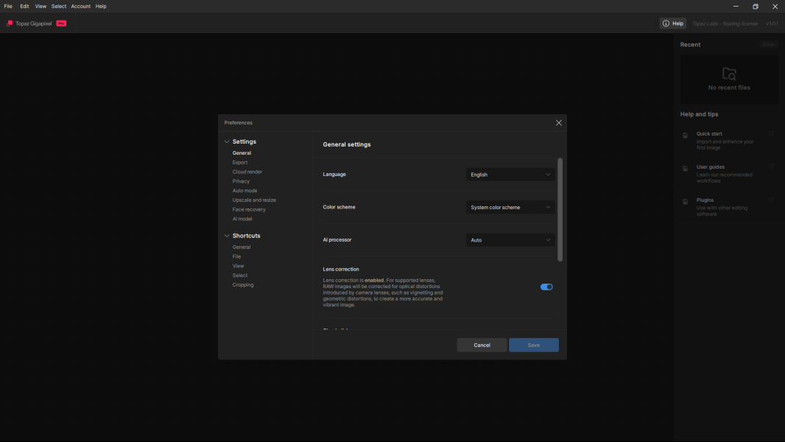This screenshot has height=442, width=785.
Task: Open the external link icon beside Quick start
Action: point(771,133)
